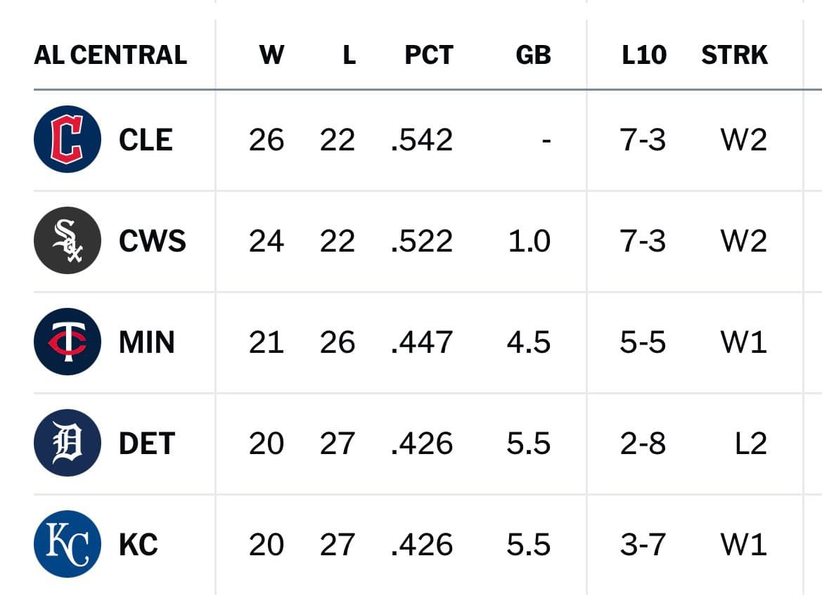Image resolution: width=822 pixels, height=608 pixels.
Task: Click the Chicago White Sox logo
Action: pos(67,240)
